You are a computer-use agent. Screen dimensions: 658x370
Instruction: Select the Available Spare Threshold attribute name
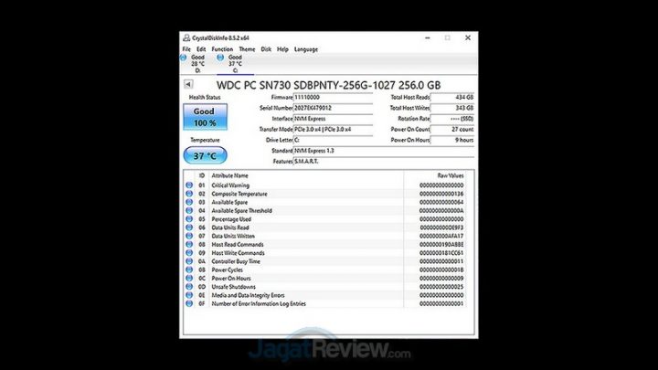click(241, 211)
